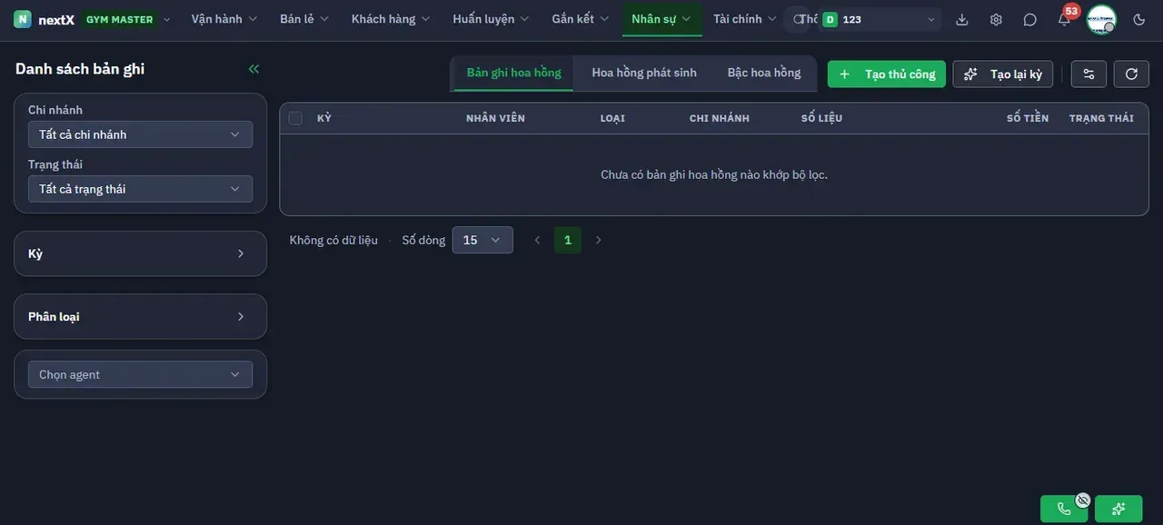Open the 123 branch selector dropdown
The width and height of the screenshot is (1163, 525).
(879, 19)
